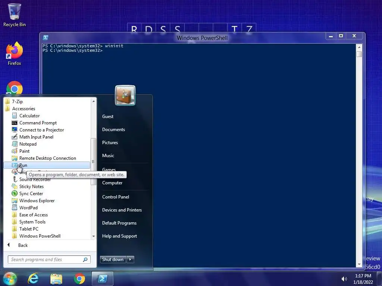382x286 pixels.
Task: Open Sync Center
Action: point(31,194)
